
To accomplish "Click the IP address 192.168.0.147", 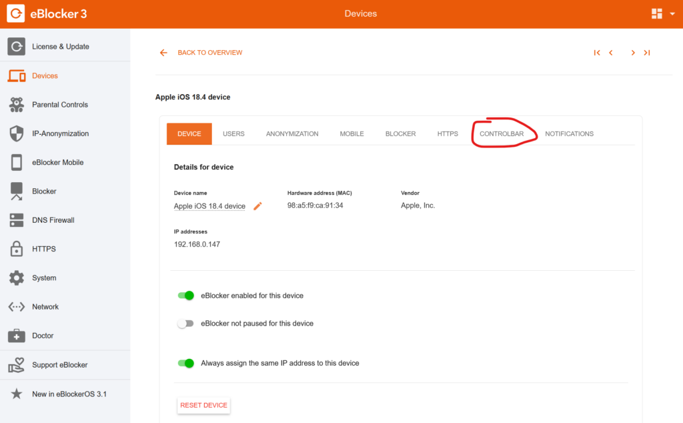I will tap(197, 244).
